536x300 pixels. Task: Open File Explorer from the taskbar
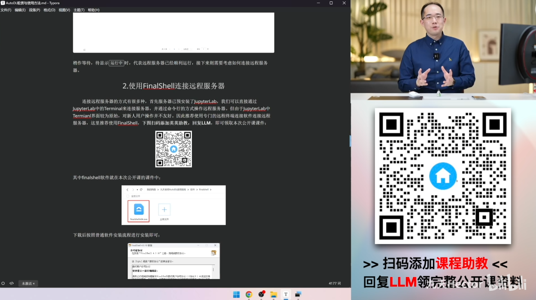[273, 295]
